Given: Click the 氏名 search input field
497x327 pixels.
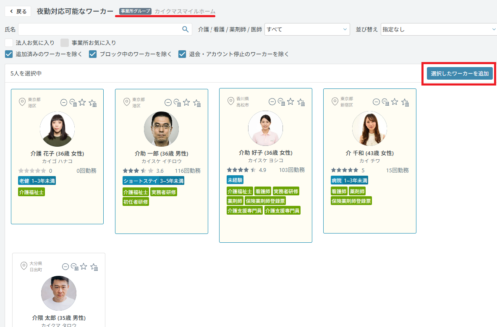Looking at the screenshot, I should coord(105,29).
